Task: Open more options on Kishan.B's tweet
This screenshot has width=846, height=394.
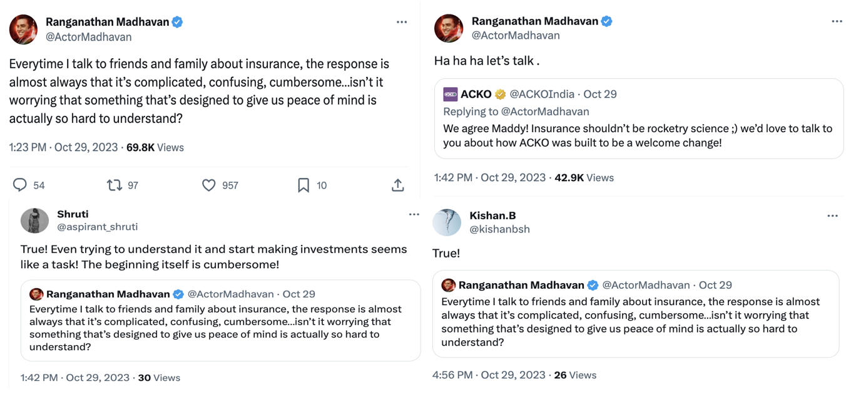Action: coord(832,216)
